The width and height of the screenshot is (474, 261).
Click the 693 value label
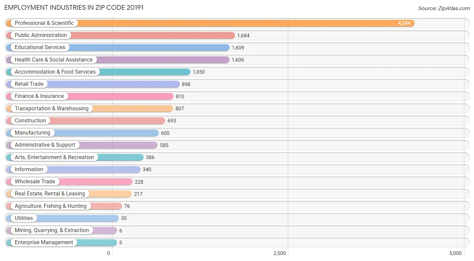[172, 121]
